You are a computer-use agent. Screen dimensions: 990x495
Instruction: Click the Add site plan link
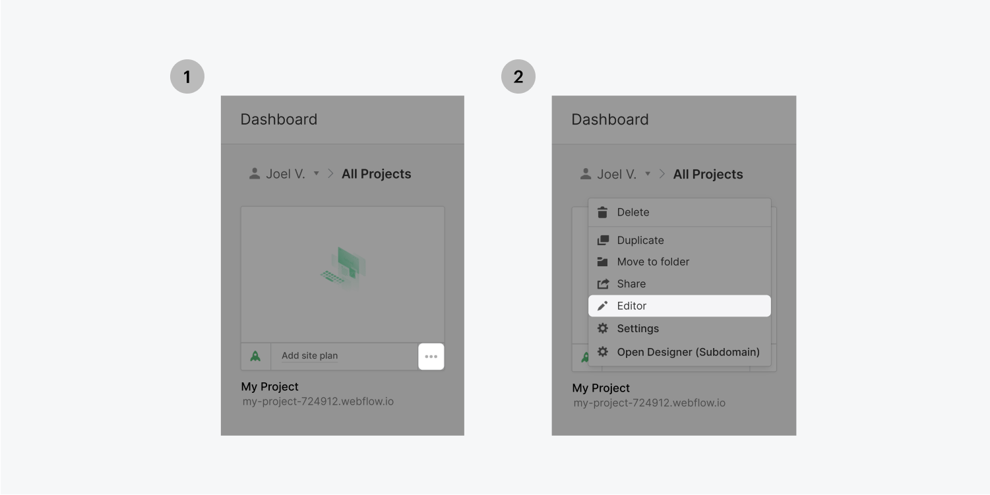(x=309, y=355)
